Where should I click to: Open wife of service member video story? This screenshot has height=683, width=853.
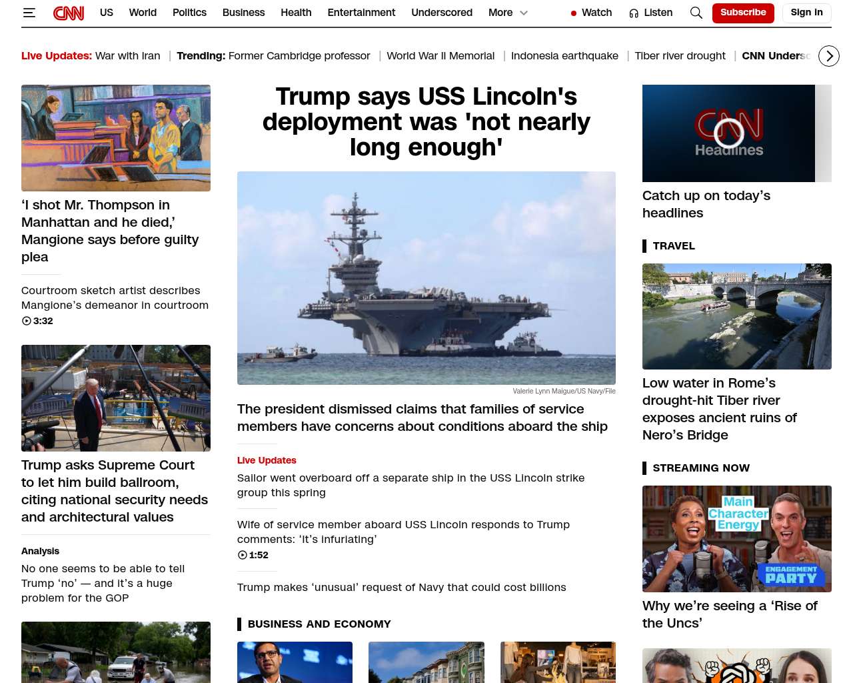[x=403, y=532]
